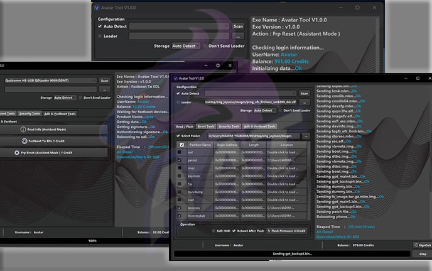Screen dimensions: 432x271
Task: Browse for loader file in the top window
Action: pyautogui.click(x=238, y=36)
